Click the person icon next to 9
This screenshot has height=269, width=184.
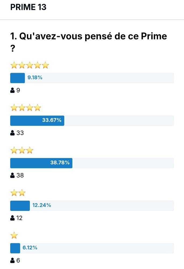coord(12,90)
